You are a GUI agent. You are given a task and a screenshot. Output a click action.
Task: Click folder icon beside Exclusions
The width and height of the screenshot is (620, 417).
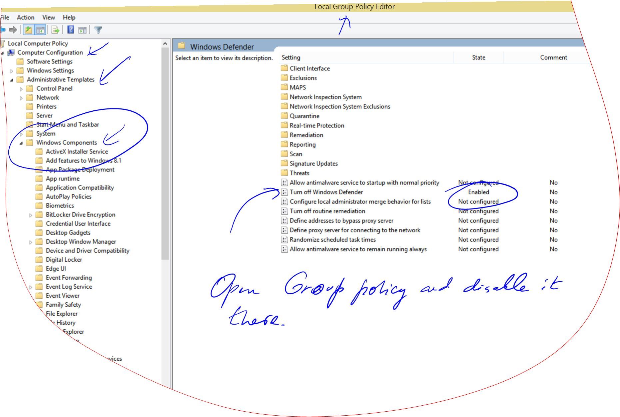(x=284, y=78)
